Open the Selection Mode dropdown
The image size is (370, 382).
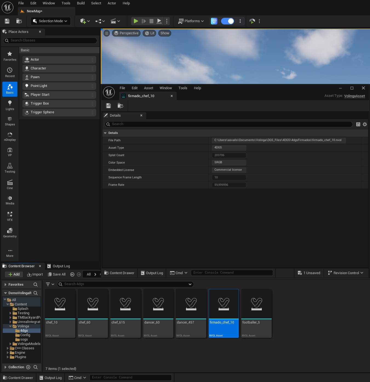pyautogui.click(x=51, y=21)
